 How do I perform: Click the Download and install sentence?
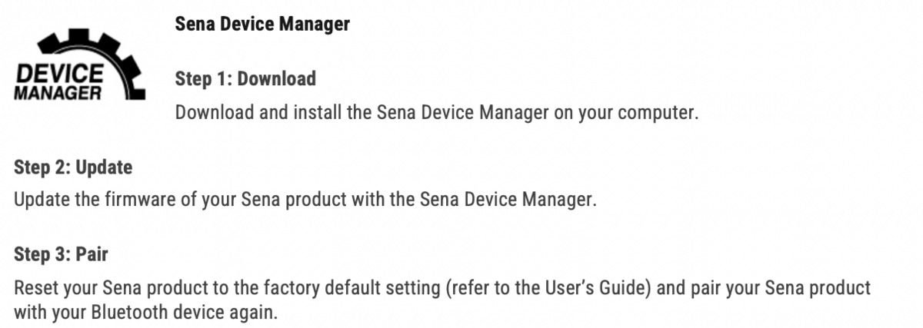pos(437,112)
